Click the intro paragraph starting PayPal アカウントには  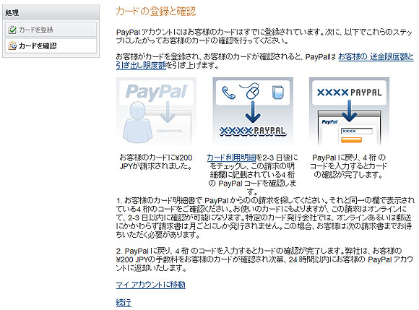coord(264,36)
